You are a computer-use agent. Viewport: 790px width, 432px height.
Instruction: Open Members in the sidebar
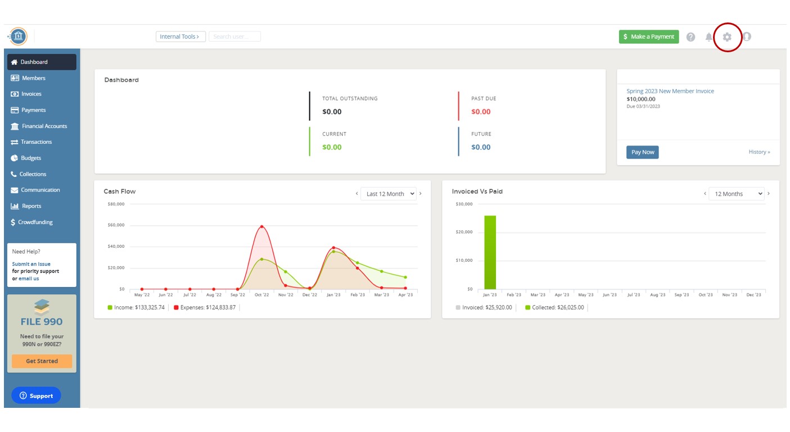(33, 78)
